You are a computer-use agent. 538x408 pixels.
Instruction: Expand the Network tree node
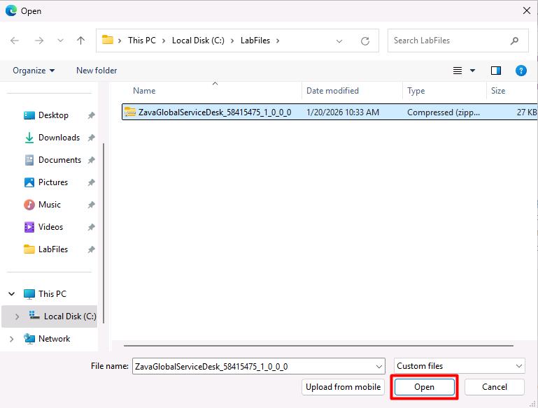(x=12, y=339)
